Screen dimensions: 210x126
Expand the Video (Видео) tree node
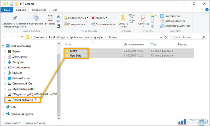pyautogui.click(x=5, y=51)
